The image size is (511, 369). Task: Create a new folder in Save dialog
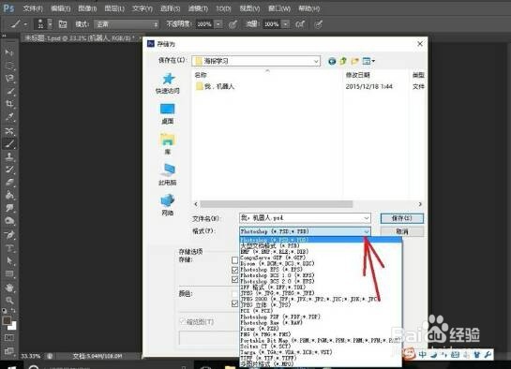click(x=354, y=61)
